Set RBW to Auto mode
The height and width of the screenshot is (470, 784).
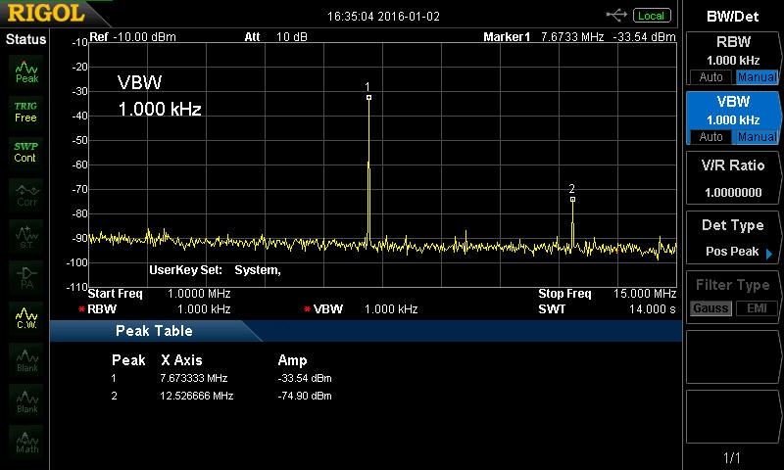(x=709, y=77)
